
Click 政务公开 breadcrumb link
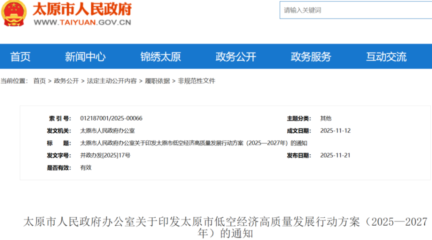tap(66, 81)
